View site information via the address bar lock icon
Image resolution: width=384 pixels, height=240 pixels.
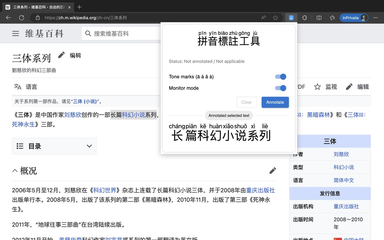click(38, 18)
